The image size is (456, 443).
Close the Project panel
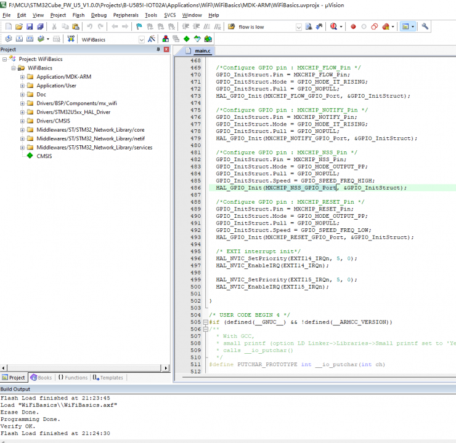(x=166, y=49)
